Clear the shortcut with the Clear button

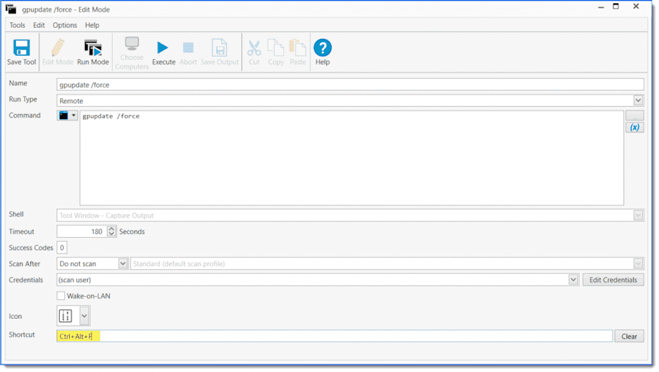(629, 336)
